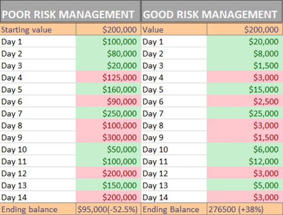Click the 'Day 12' label in poor-risk table

[38, 173]
